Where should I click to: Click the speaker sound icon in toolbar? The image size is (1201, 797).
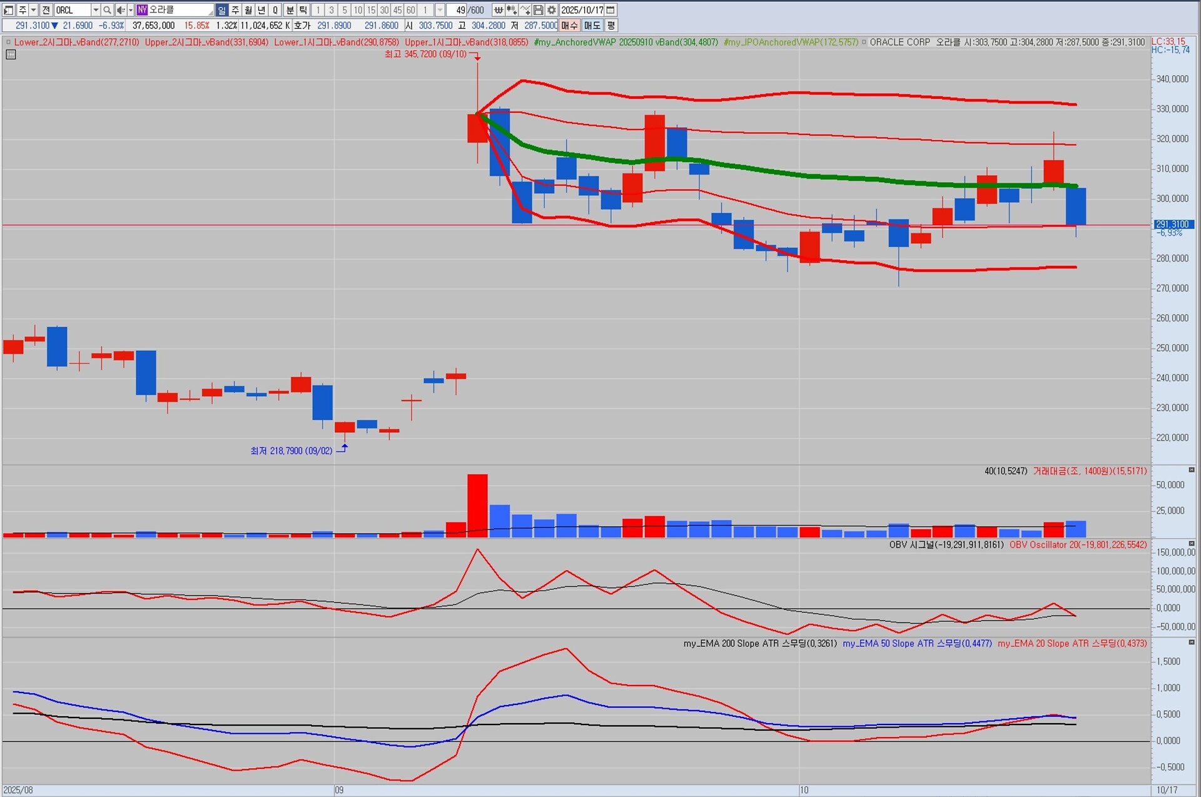[121, 10]
